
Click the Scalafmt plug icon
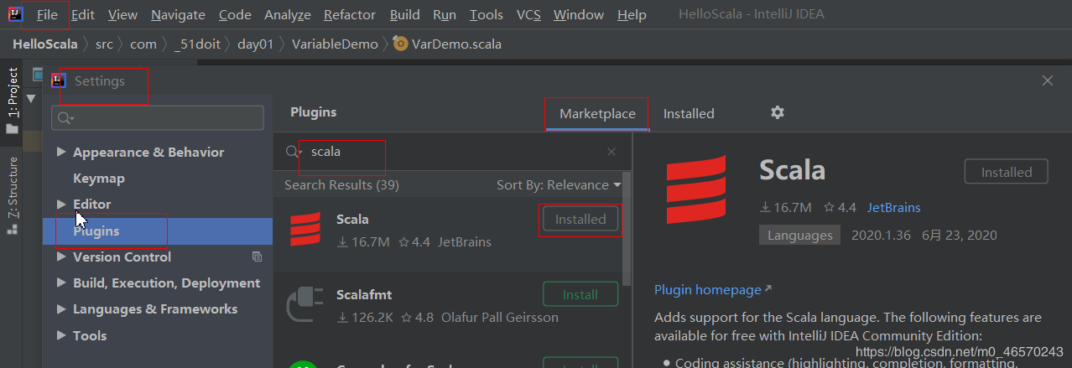[305, 306]
